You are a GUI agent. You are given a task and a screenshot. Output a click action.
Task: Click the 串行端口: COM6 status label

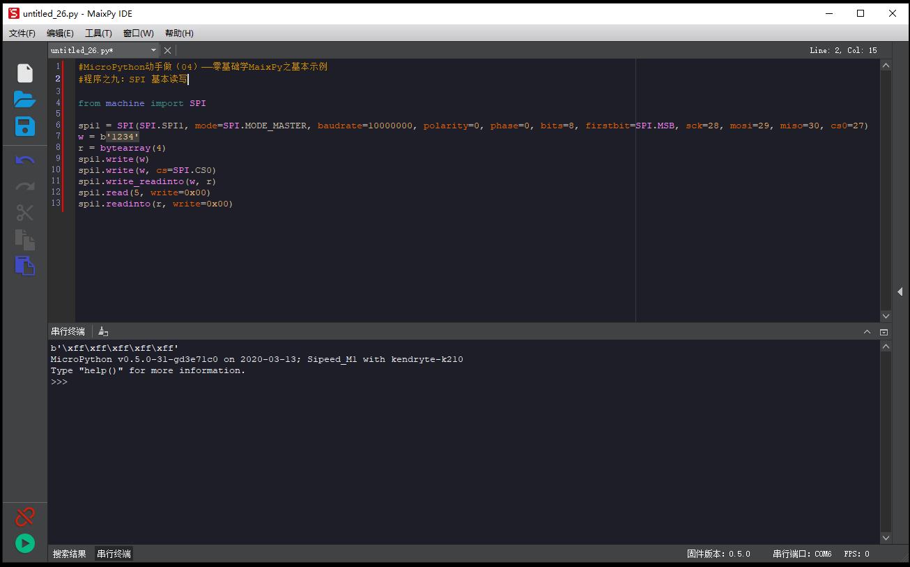tap(802, 554)
